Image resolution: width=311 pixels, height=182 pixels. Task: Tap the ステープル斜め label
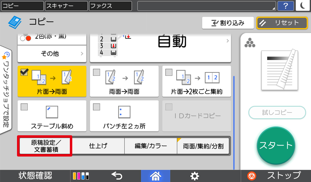[x=52, y=126]
